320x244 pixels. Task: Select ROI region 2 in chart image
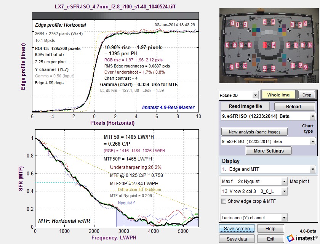[x=245, y=24]
